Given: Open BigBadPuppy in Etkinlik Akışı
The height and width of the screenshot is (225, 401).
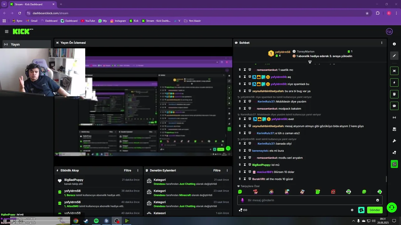Looking at the screenshot, I should tap(74, 180).
